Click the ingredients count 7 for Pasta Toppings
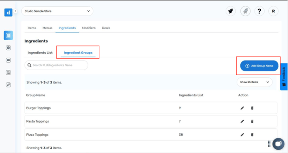The width and height of the screenshot is (288, 153). click(180, 121)
